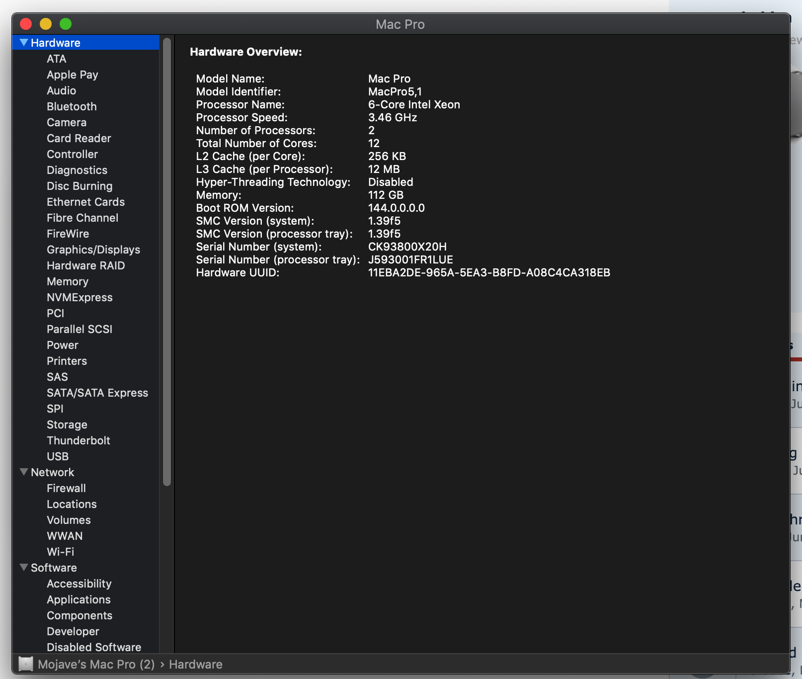Click the Mac Pro window title
Viewport: 802px width, 679px height.
point(400,24)
